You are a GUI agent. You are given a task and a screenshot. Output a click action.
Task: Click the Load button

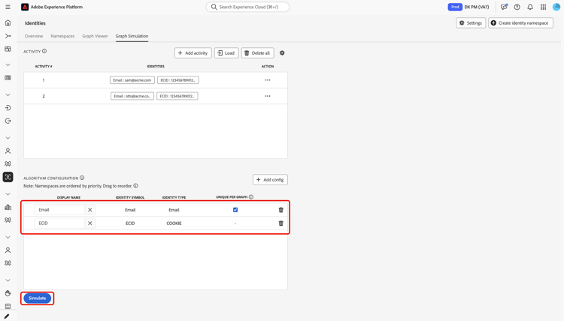click(226, 53)
